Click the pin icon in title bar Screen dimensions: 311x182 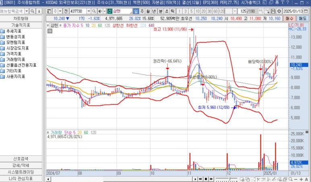(277, 2)
